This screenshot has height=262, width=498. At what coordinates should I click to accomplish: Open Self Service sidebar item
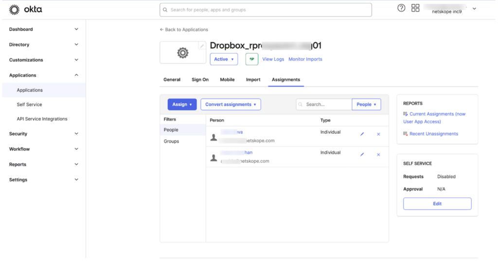coord(29,105)
